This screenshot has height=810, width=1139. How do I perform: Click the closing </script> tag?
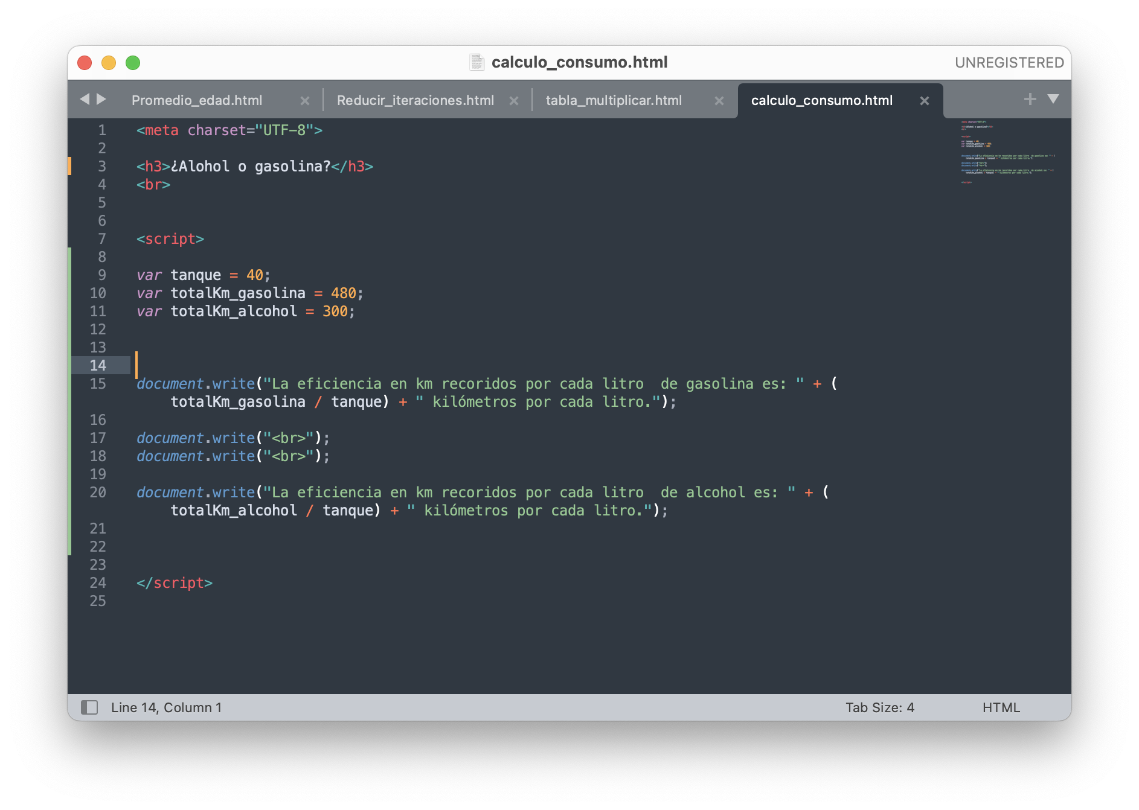[x=175, y=583]
